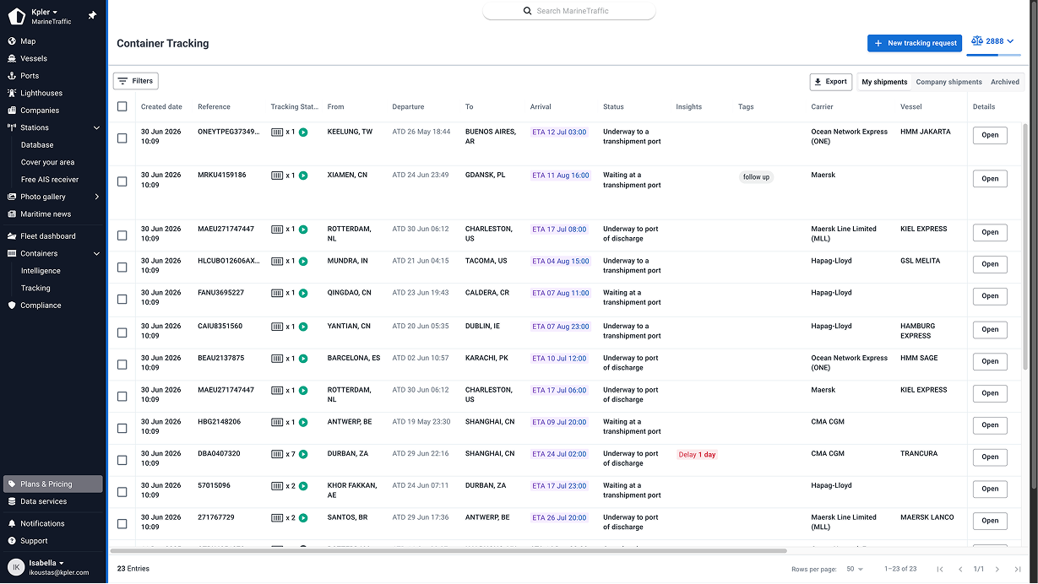The height and width of the screenshot is (584, 1038).
Task: Click the horizontal table scrollbar
Action: [x=449, y=551]
